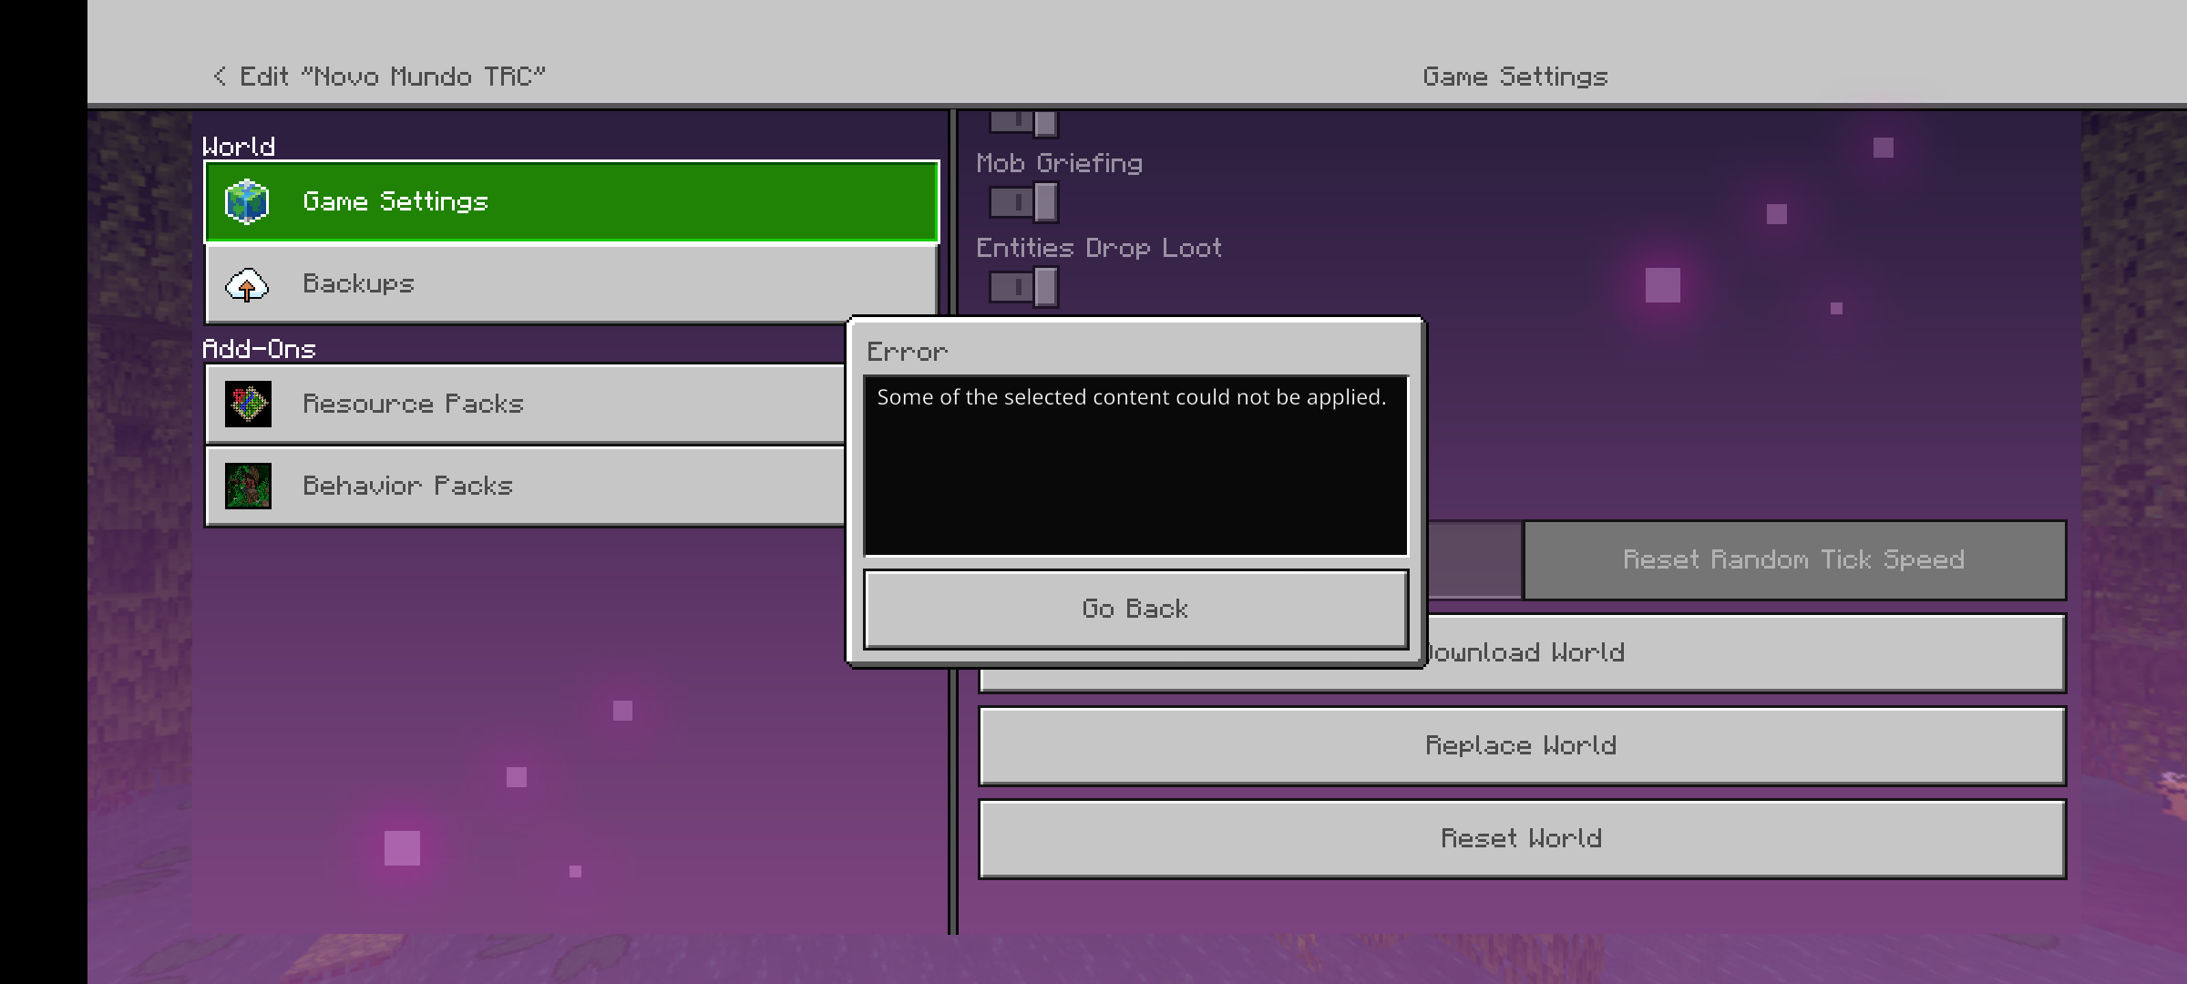Image resolution: width=2187 pixels, height=984 pixels.
Task: Click the Backups cloud upload icon
Action: [x=247, y=284]
